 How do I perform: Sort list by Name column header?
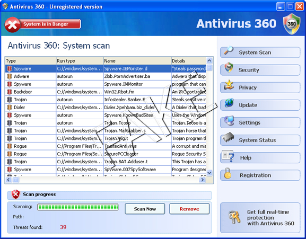coord(137,61)
